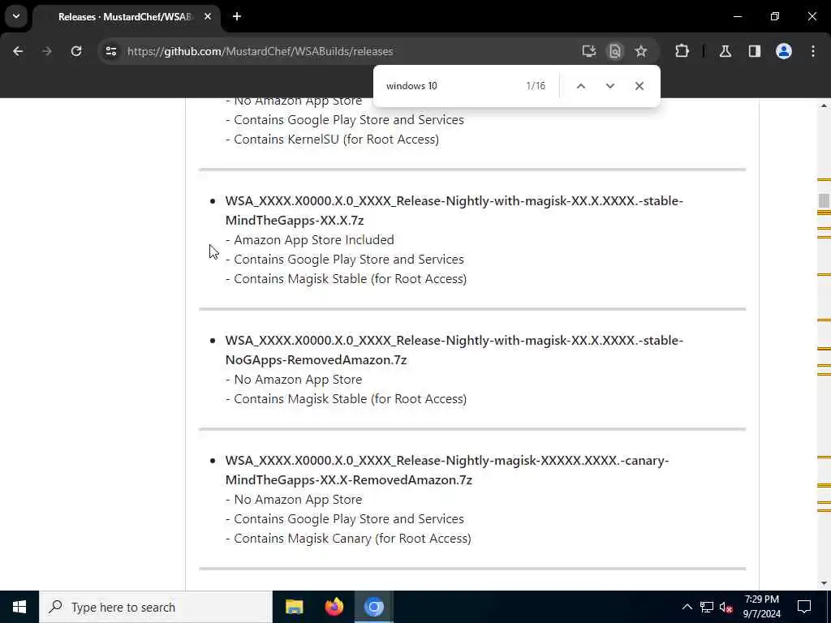Open the notifications action center

coord(804,607)
